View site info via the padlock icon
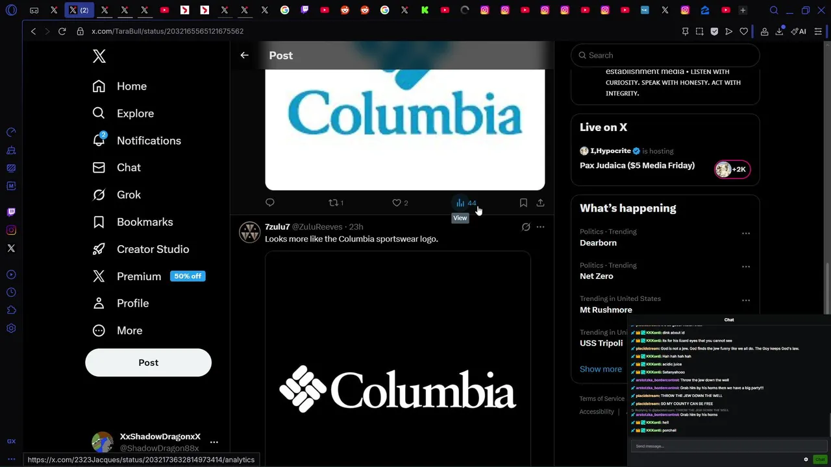 [81, 31]
